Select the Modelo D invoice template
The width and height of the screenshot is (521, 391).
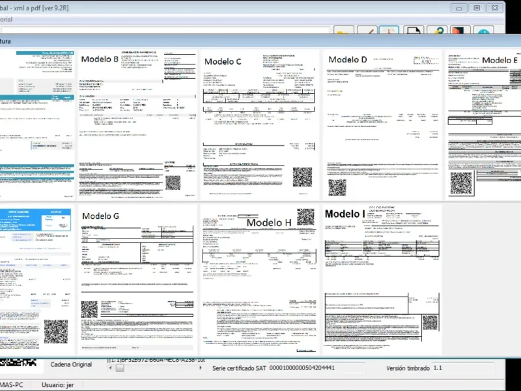tap(382, 125)
